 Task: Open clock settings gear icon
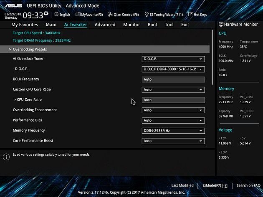[x=46, y=13]
